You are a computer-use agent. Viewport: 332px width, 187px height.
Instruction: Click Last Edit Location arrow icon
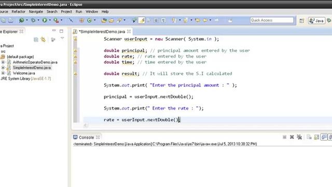tap(197, 20)
